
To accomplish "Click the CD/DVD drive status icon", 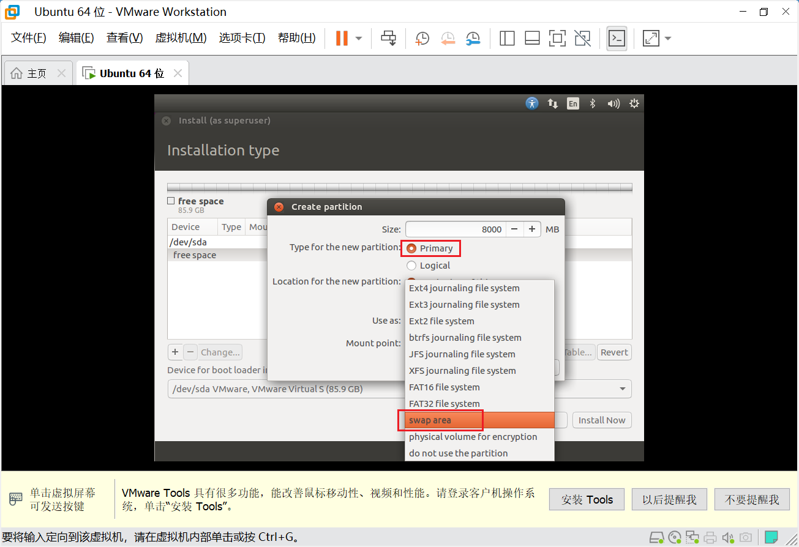I will [675, 538].
